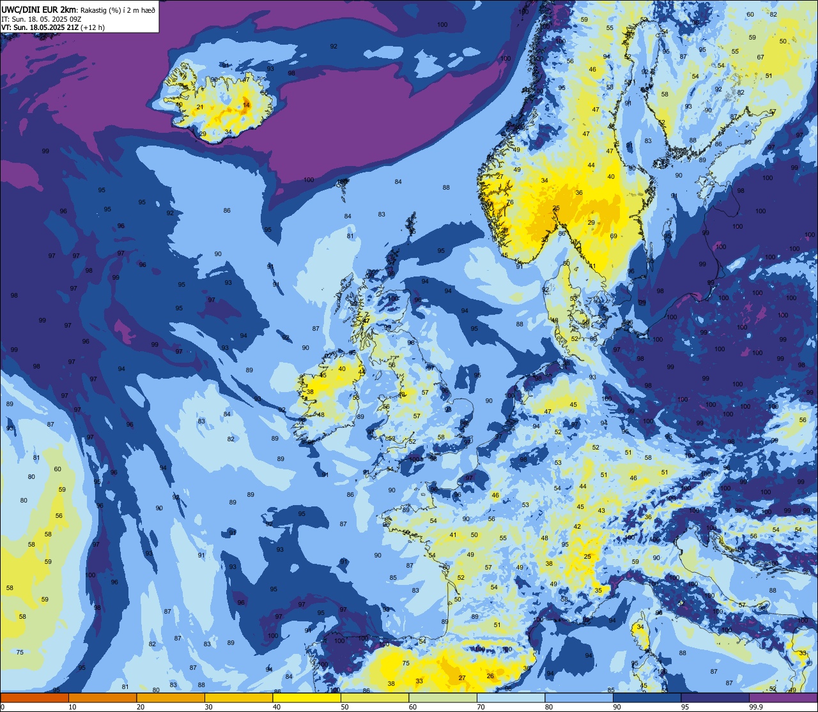Pick the yellow-green 60–70 legend swatch
Viewport: 818px width, 712px height.
click(443, 697)
